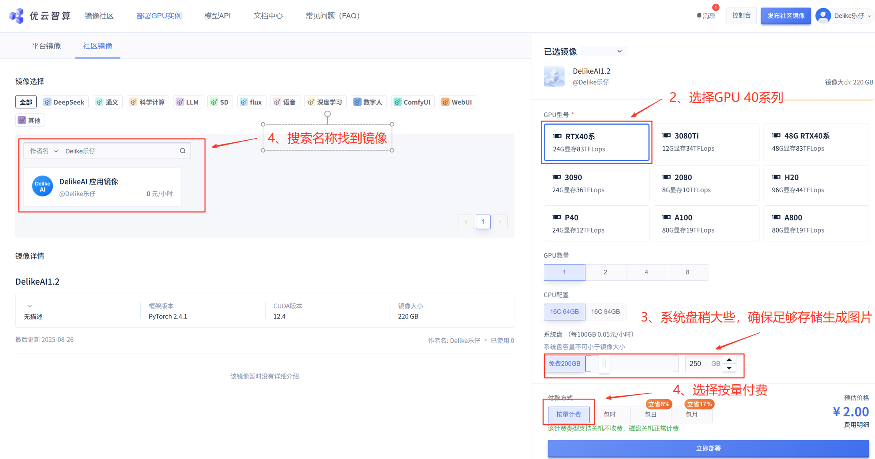
Task: Click the system disk size slider handle
Action: coord(604,364)
